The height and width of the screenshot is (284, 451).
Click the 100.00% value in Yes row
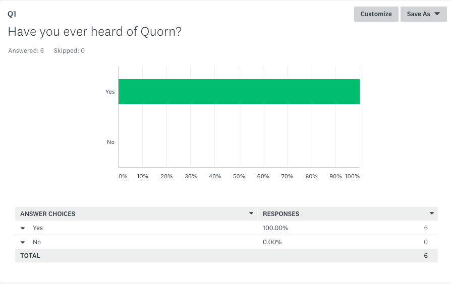[x=275, y=228]
